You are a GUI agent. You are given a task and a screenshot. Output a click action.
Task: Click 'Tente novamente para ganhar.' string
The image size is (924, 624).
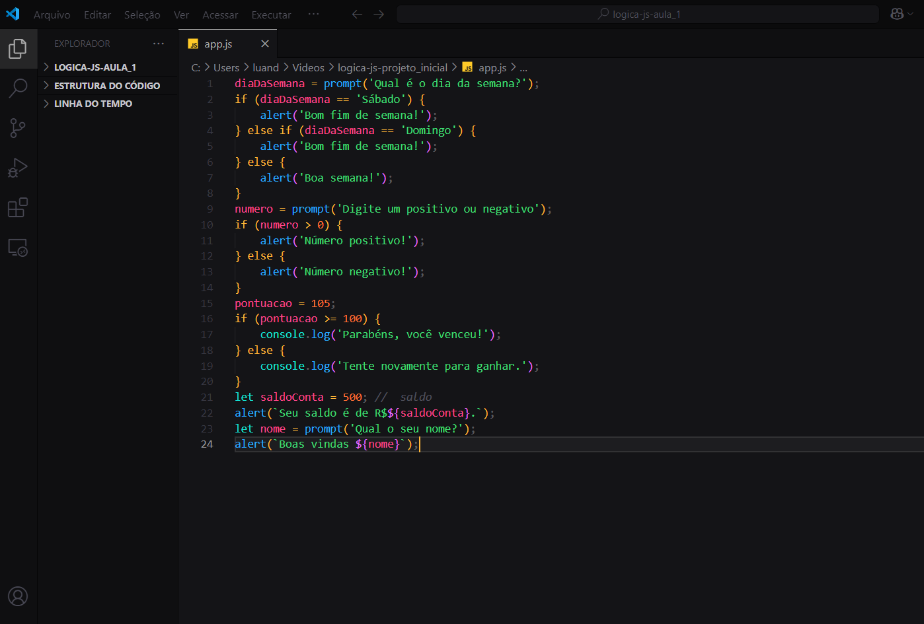tap(432, 366)
